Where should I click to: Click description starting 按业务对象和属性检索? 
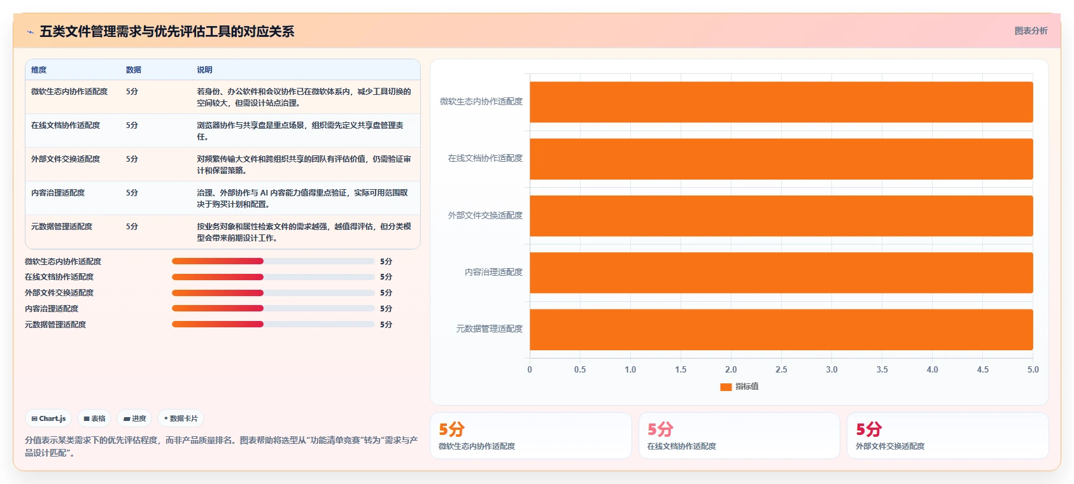point(304,232)
